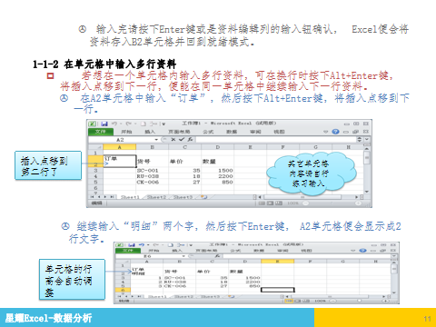The width and height of the screenshot is (436, 327).
Task: Click the blue Help icon in the A2 Excel window
Action: coord(335,132)
